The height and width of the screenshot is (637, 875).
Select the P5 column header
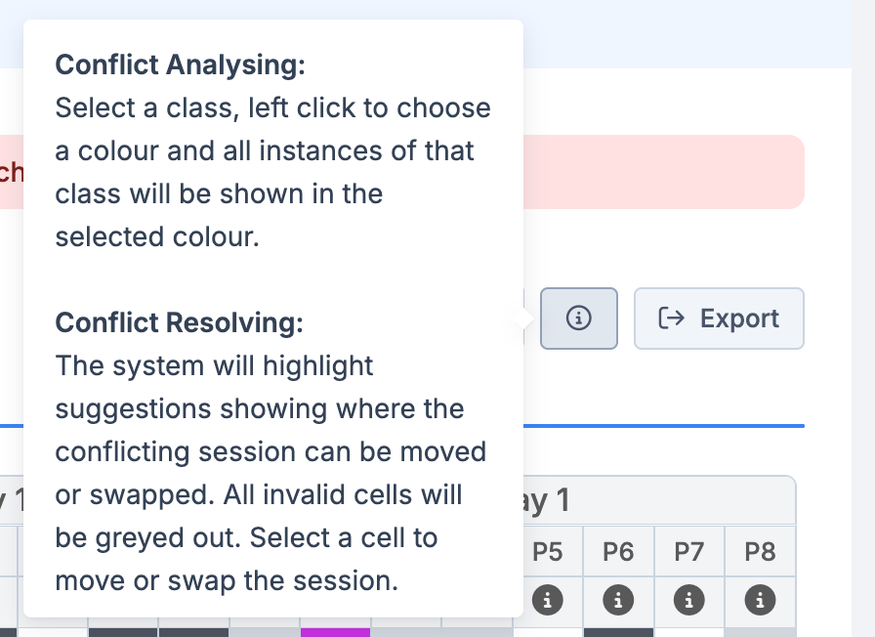(548, 552)
